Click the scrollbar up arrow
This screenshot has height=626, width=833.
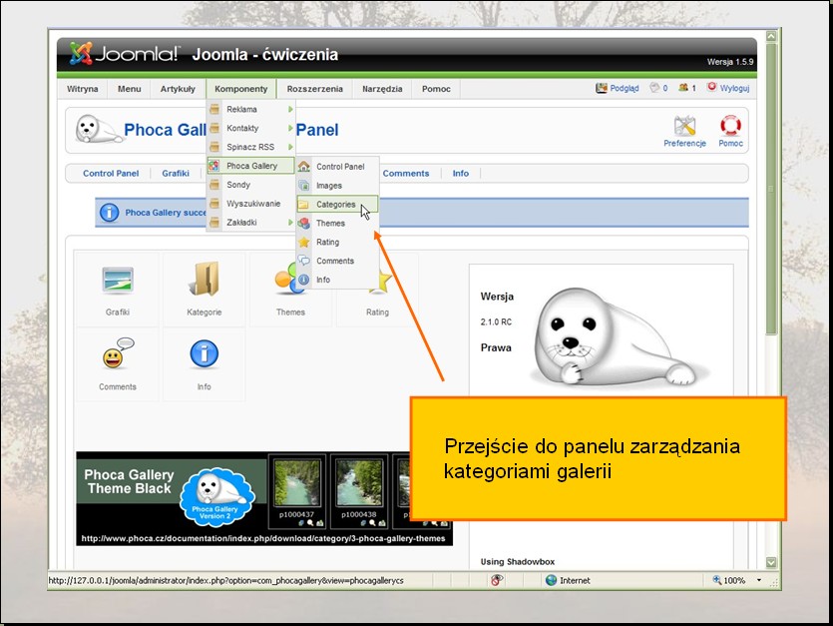tap(771, 36)
